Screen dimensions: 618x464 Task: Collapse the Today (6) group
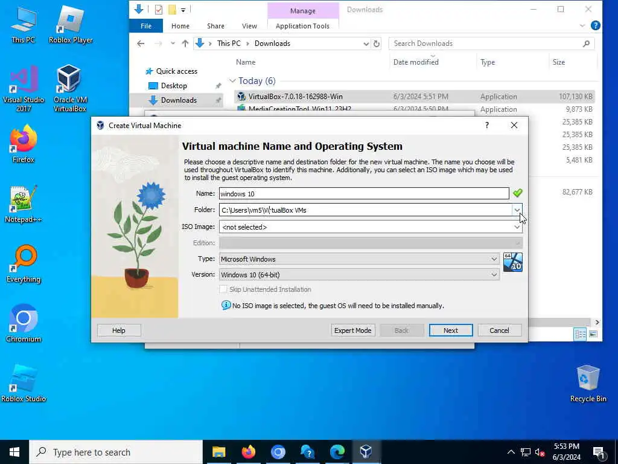[232, 81]
